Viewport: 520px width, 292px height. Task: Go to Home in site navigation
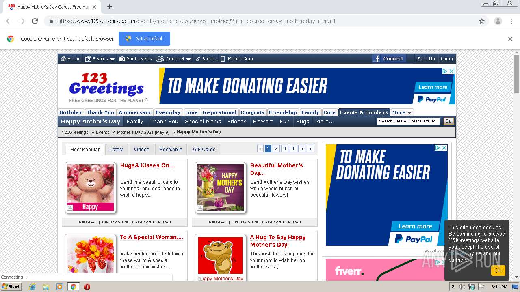[x=71, y=59]
